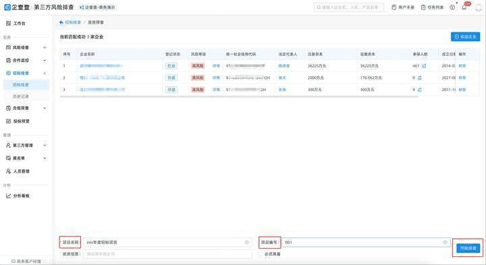
Task: Click the 联系客户经理 link
Action: coord(28,261)
